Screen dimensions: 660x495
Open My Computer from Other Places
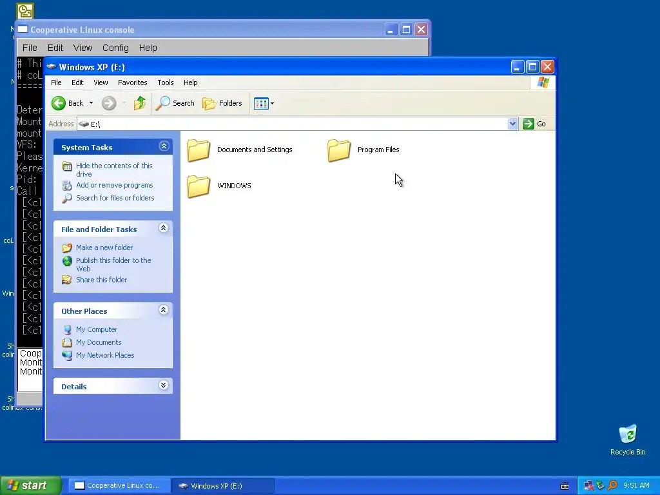coord(97,329)
